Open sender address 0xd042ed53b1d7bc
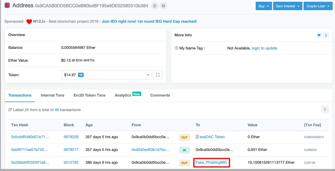This screenshot has width=335, height=171. point(150,150)
